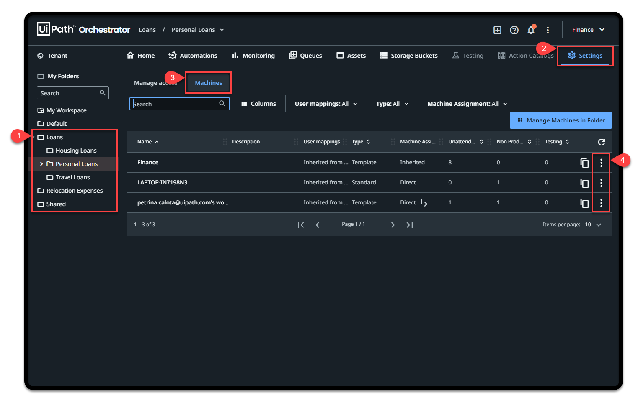Click the Tenant link in sidebar
This screenshot has width=638, height=398.
(x=57, y=56)
